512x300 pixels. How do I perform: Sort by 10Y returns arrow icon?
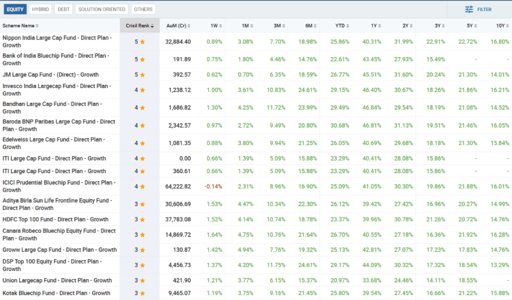coord(507,26)
